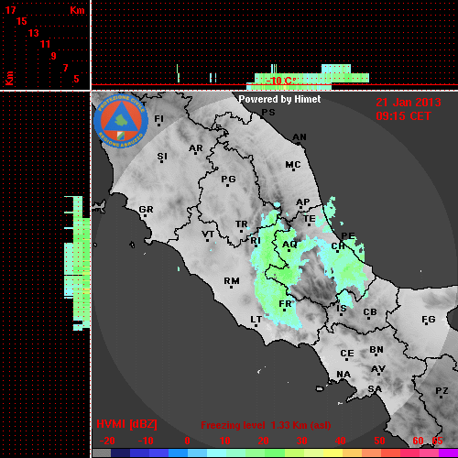Click the AR city label
The width and height of the screenshot is (458, 458).
[x=196, y=148]
